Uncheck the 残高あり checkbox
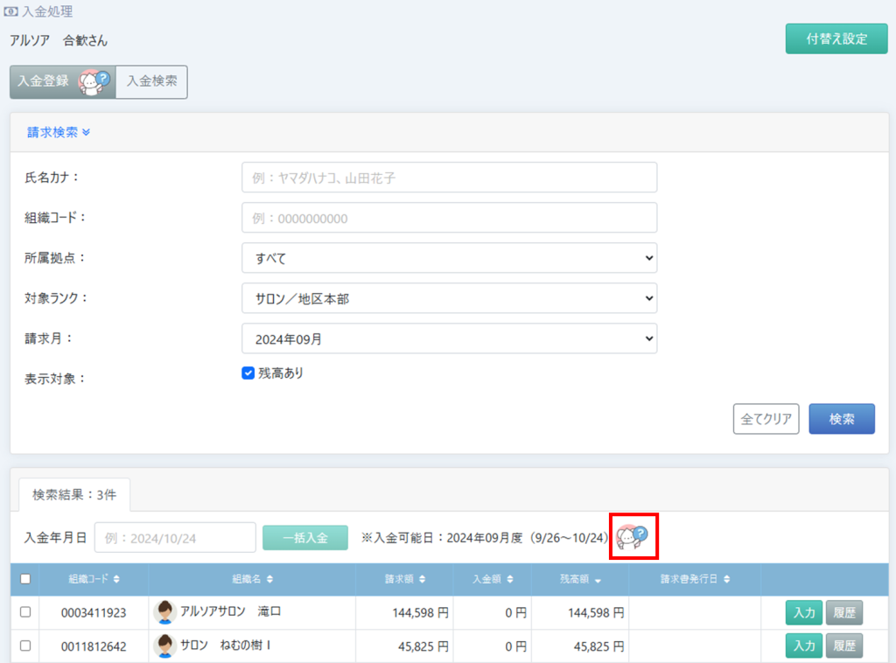The height and width of the screenshot is (663, 896). pos(248,373)
